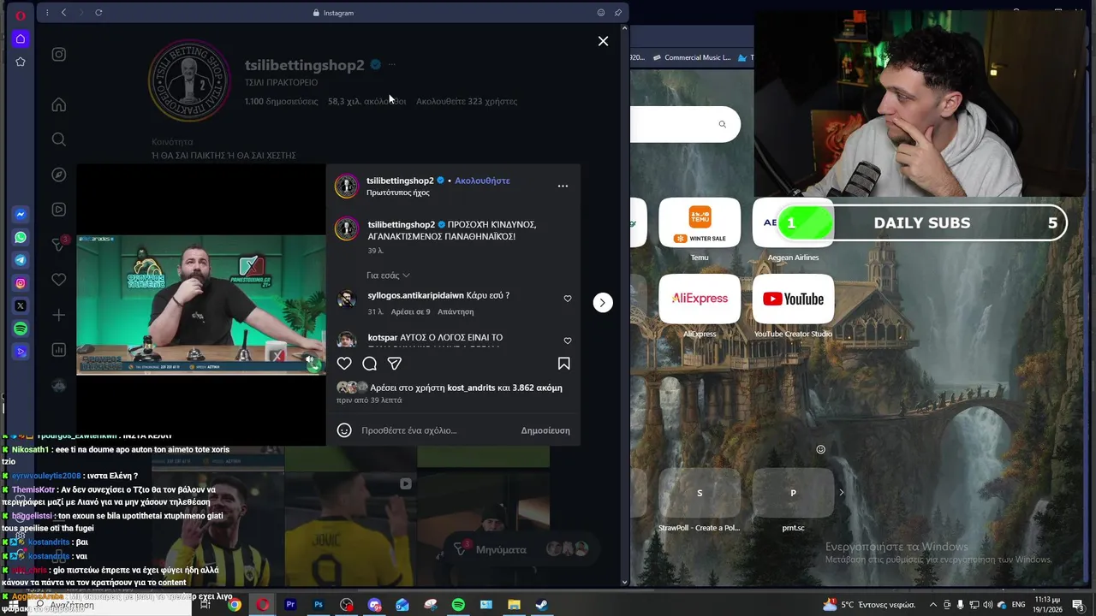The width and height of the screenshot is (1096, 616).
Task: Click the speed dial next-page arrow
Action: point(841,493)
